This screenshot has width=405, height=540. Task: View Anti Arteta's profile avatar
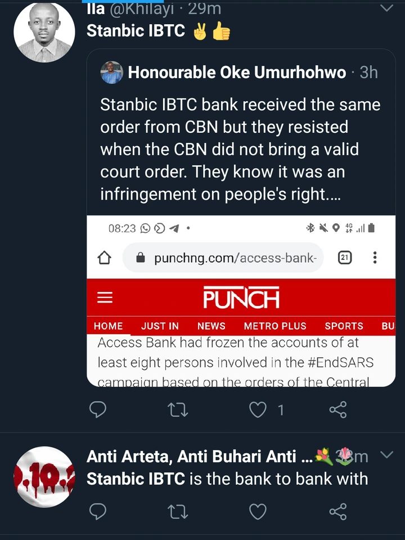pyautogui.click(x=44, y=477)
